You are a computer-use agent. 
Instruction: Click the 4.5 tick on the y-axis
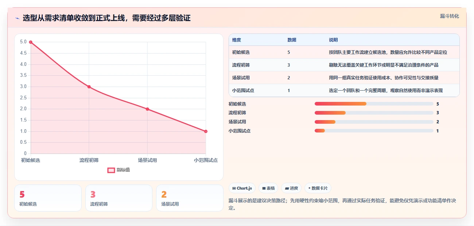pyautogui.click(x=23, y=53)
